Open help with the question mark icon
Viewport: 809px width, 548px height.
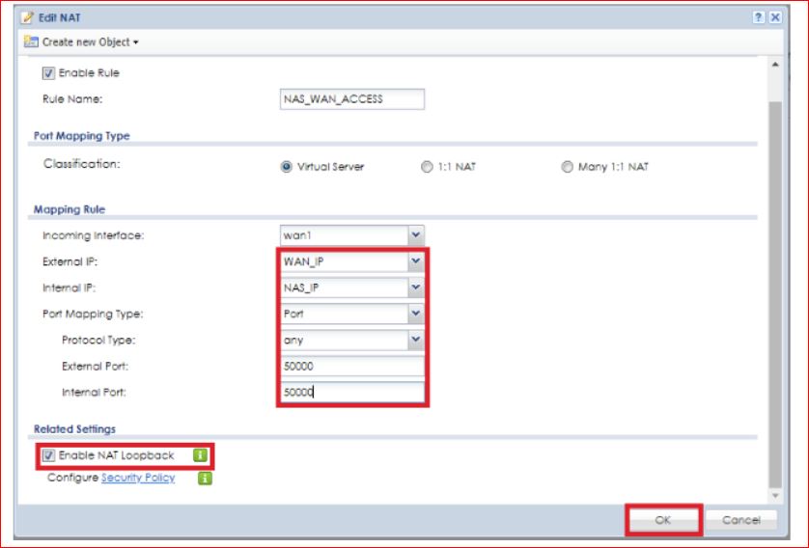[x=759, y=17]
